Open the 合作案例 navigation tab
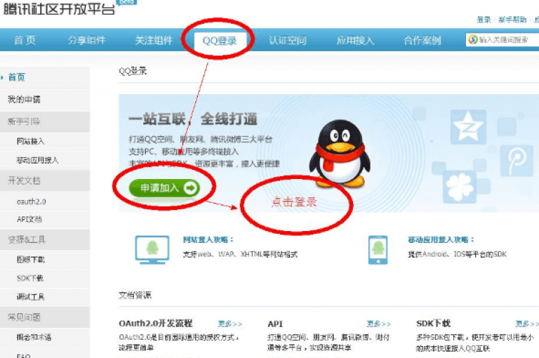This screenshot has height=358, width=539. pos(422,40)
